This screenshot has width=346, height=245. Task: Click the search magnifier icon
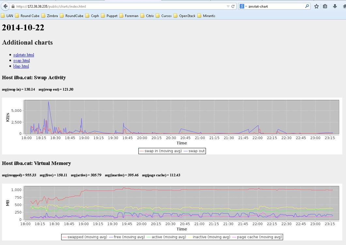tap(307, 6)
